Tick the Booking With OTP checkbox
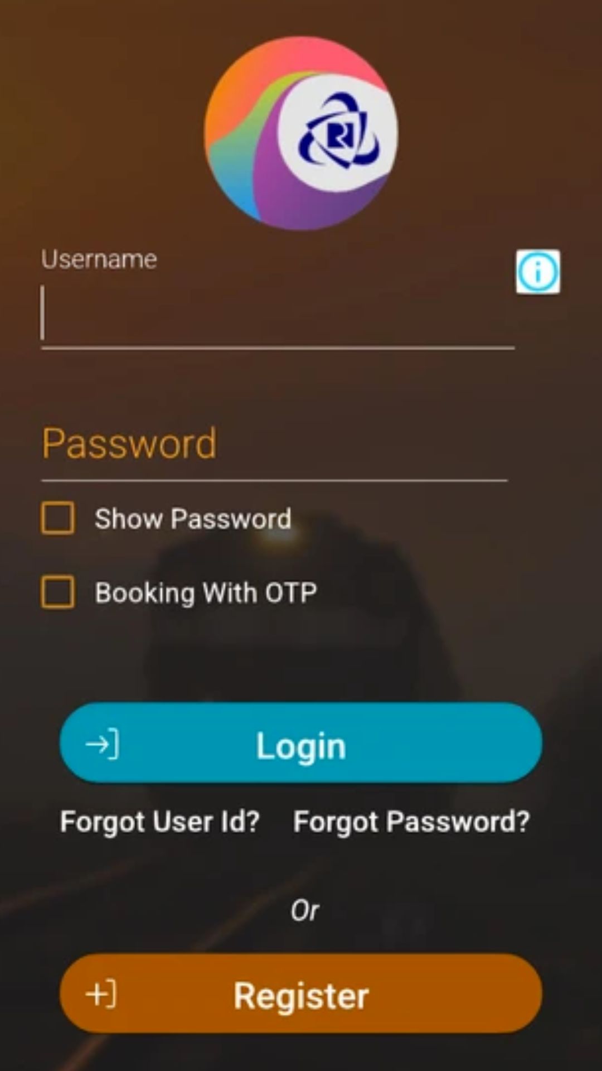The image size is (602, 1071). coord(57,592)
